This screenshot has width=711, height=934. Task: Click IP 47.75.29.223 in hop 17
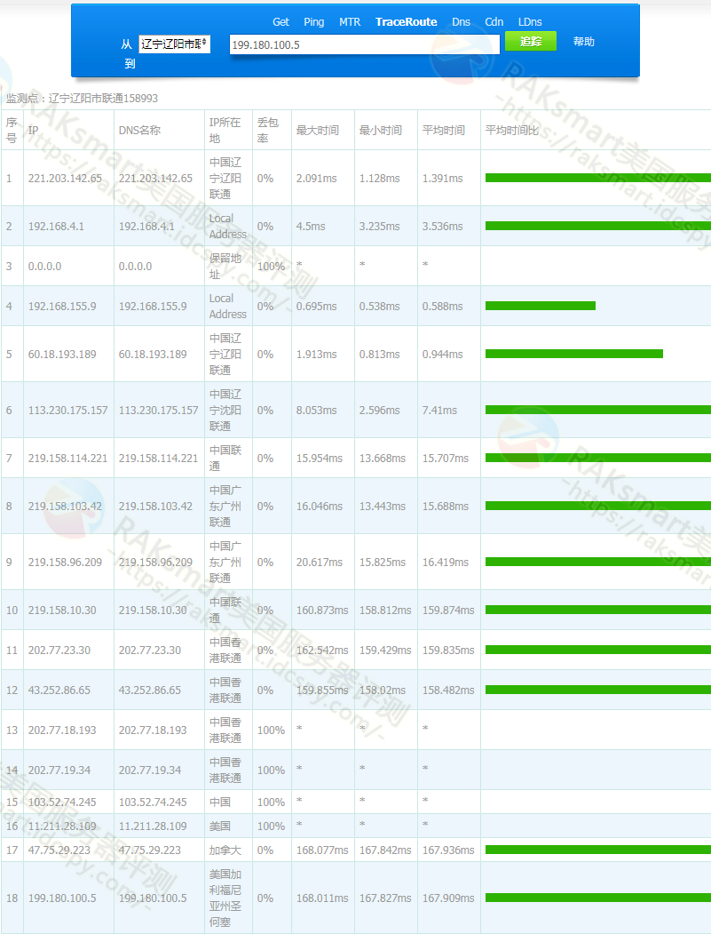pos(59,850)
